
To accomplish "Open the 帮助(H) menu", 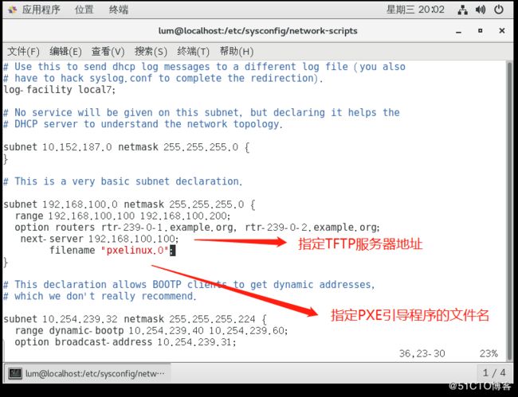I will click(x=237, y=52).
